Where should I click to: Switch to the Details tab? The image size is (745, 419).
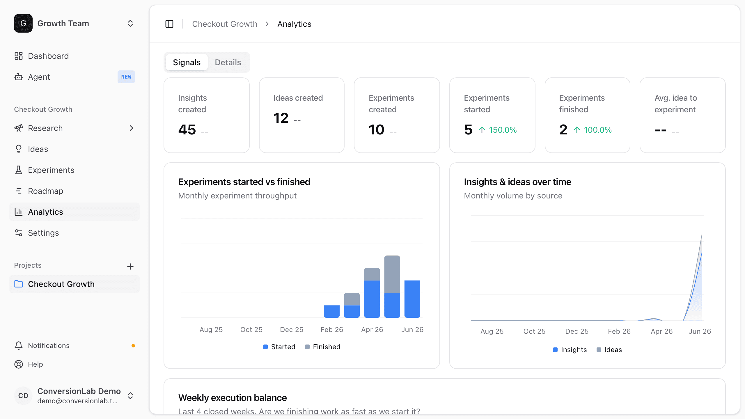(228, 62)
